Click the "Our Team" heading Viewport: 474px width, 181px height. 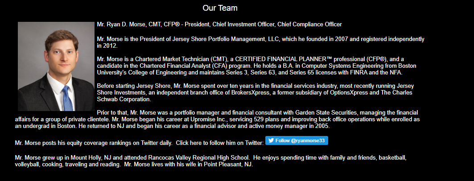click(220, 8)
